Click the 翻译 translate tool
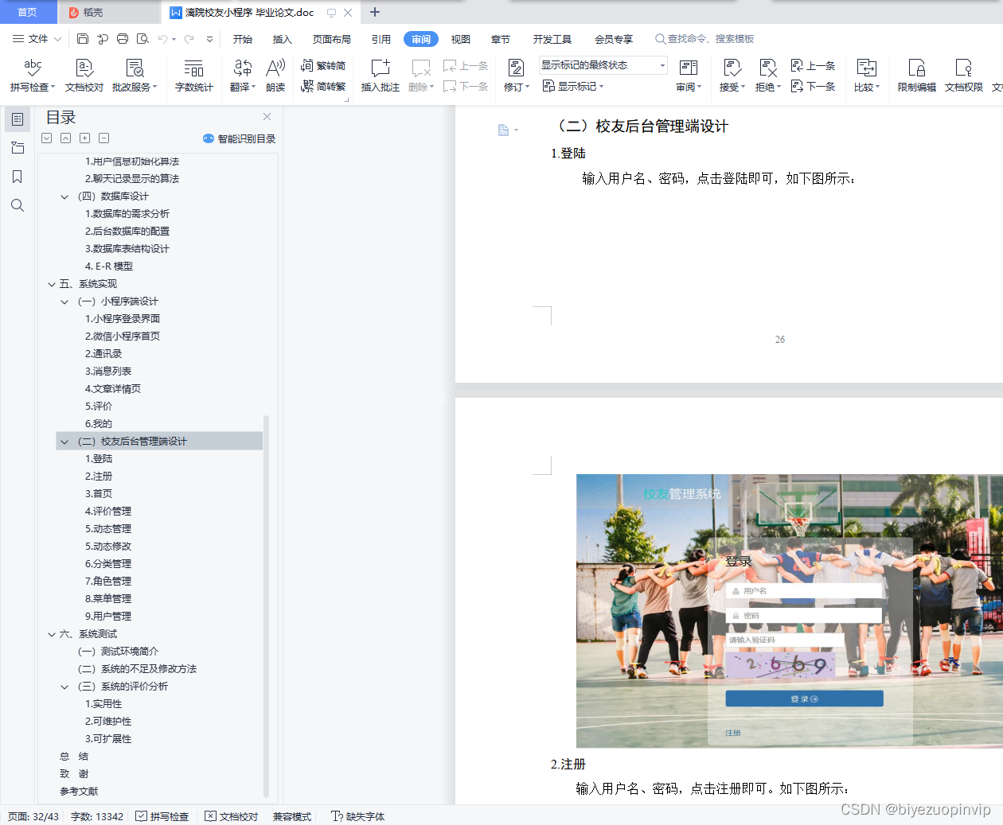The image size is (1003, 825). pyautogui.click(x=241, y=76)
